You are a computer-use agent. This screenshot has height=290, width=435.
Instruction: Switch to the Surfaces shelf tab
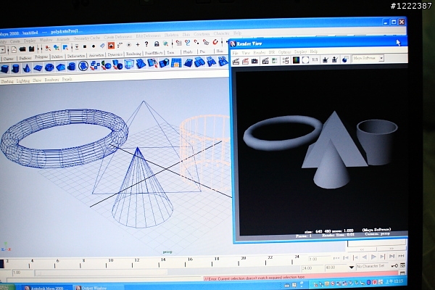click(x=25, y=58)
